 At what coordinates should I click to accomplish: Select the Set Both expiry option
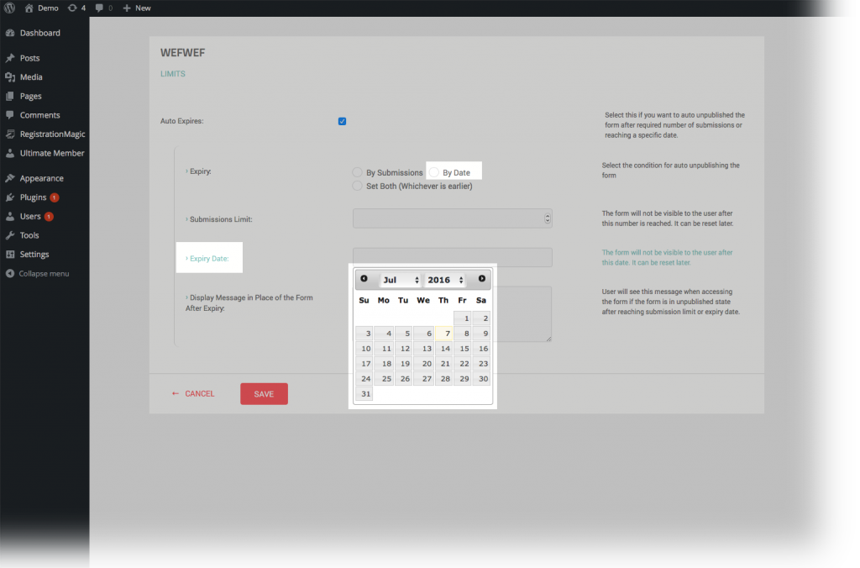coord(355,185)
